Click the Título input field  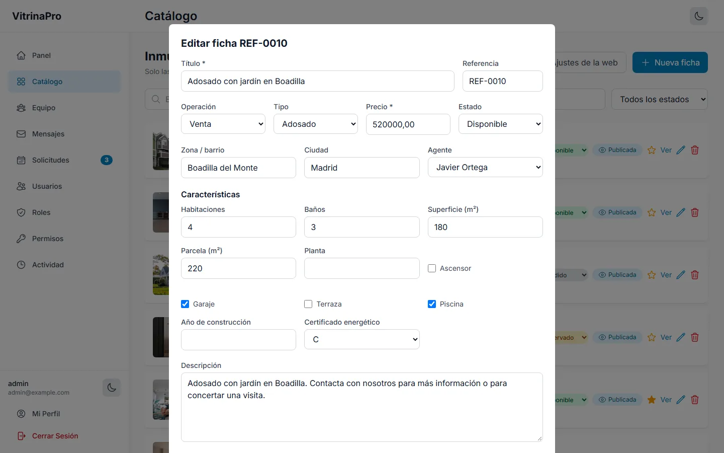(x=318, y=81)
